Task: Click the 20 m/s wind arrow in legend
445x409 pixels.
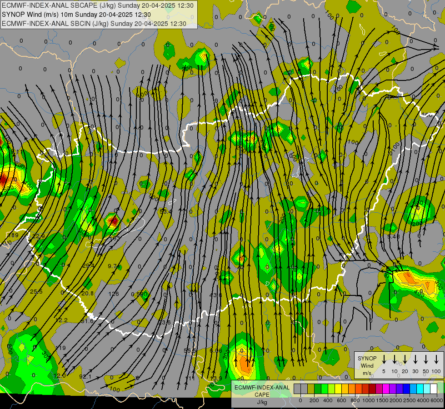Action: [405, 359]
